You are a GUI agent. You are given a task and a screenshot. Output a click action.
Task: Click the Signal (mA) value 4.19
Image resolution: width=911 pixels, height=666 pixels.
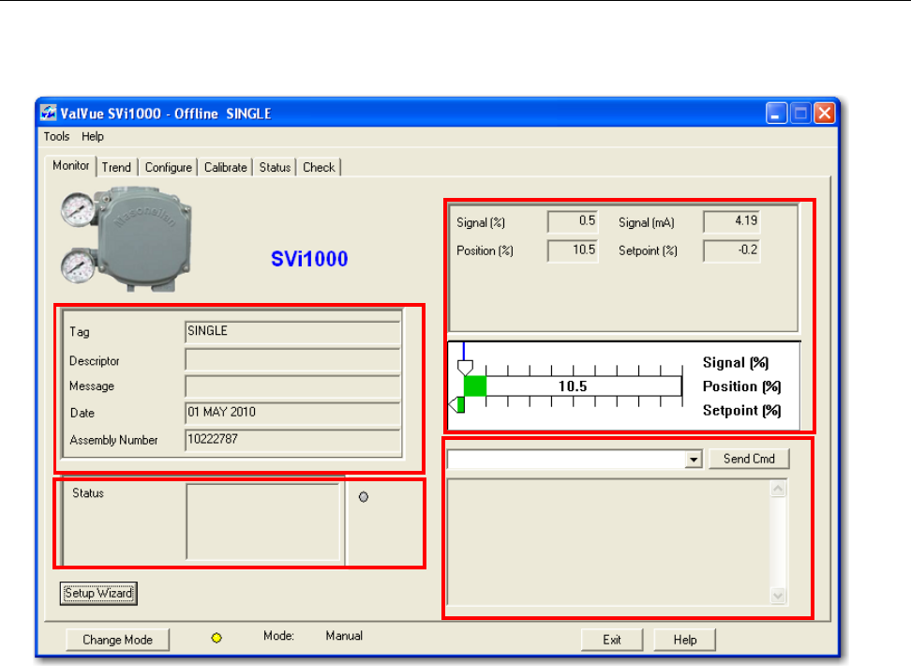pyautogui.click(x=731, y=221)
